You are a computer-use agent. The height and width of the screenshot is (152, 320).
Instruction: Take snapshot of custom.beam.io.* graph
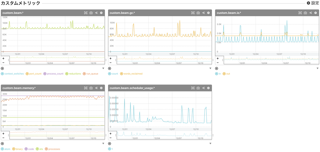point(305,13)
